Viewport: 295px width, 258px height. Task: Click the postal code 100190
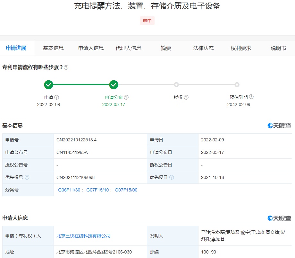click(x=208, y=252)
